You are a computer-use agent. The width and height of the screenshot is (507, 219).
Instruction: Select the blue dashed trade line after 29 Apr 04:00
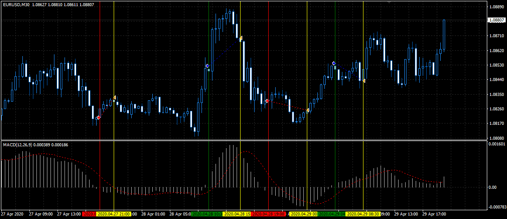349,72
